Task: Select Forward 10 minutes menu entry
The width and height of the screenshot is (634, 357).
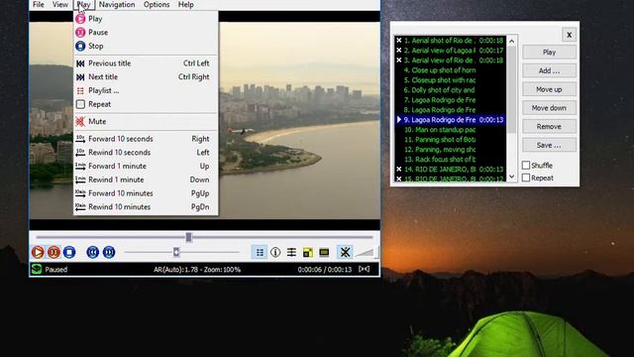Action: (x=146, y=193)
